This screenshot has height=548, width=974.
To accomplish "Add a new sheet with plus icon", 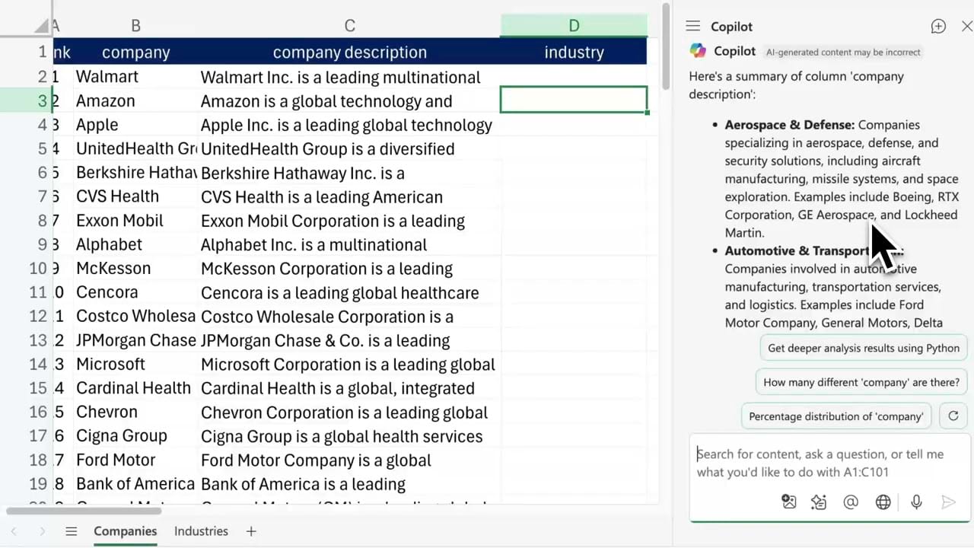I will pos(251,531).
